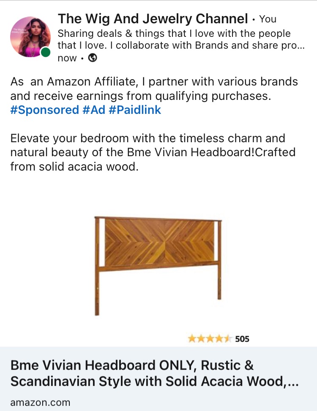
Task: Open The Wig And Jewelry Channel avatar
Action: [30, 36]
